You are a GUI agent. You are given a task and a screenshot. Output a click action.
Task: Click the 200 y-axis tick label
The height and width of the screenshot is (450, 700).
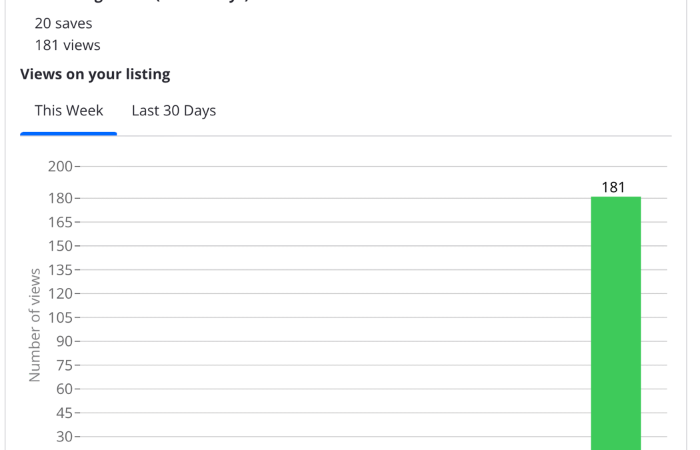tap(60, 167)
